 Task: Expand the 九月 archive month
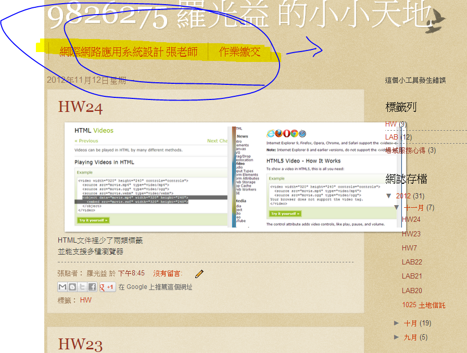point(396,337)
